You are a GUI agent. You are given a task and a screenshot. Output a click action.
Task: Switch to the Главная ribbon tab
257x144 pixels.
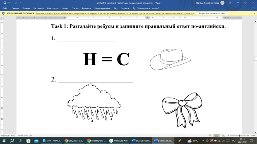tap(15, 8)
